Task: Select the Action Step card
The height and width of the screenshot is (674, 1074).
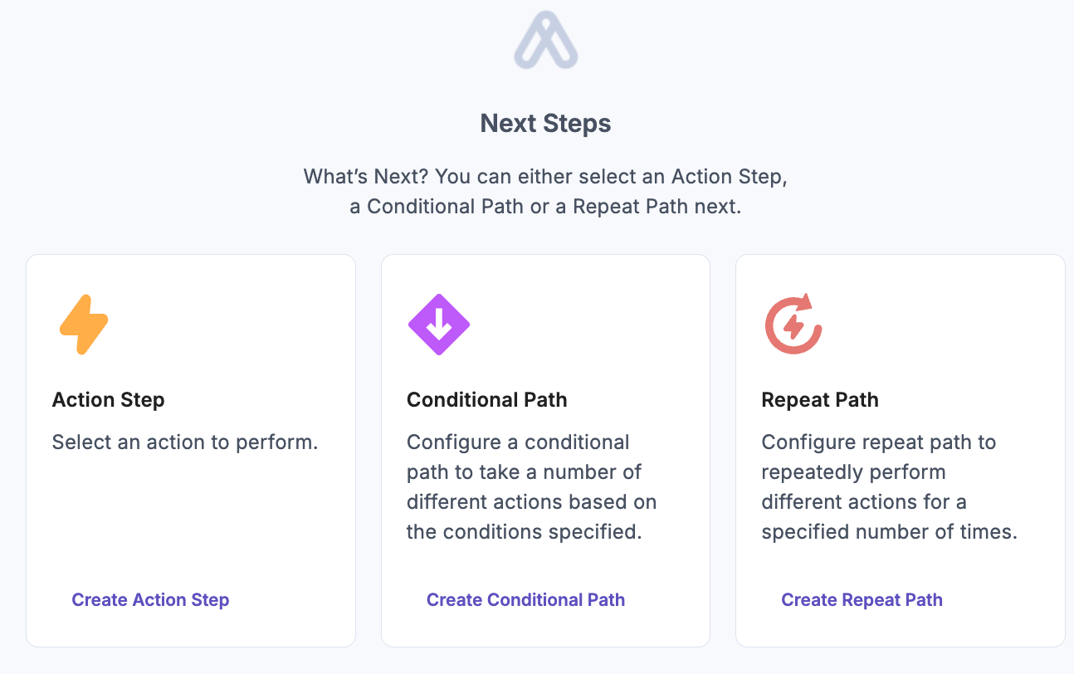Action: (x=190, y=450)
